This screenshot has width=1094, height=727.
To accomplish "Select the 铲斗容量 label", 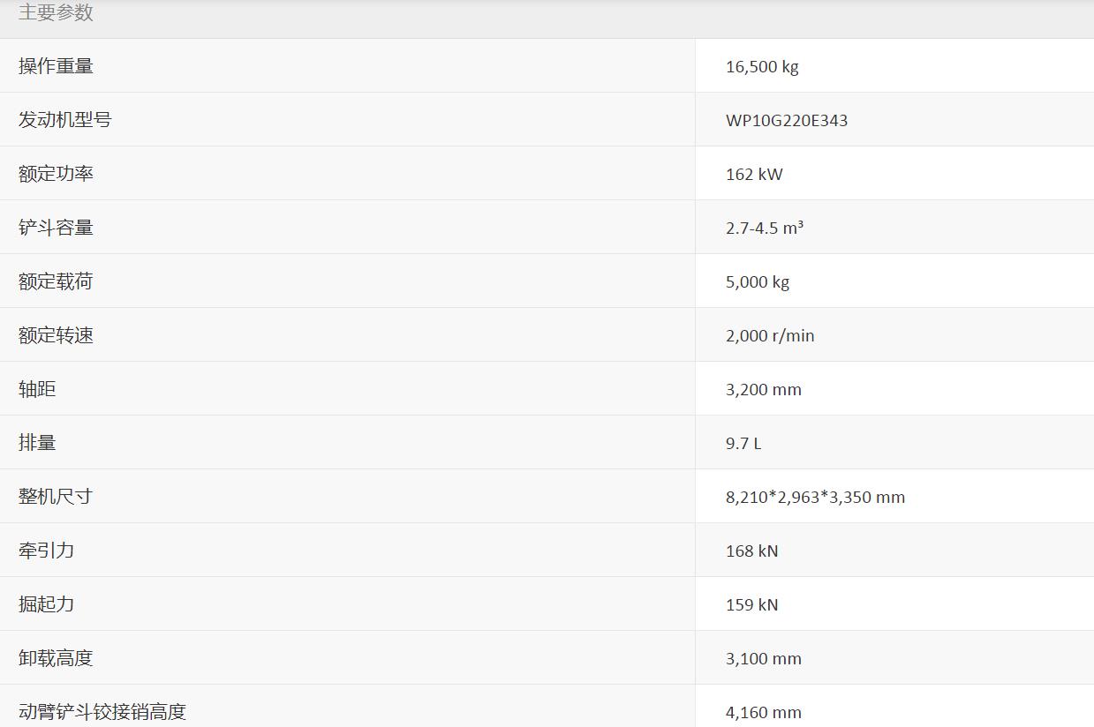I will click(56, 228).
